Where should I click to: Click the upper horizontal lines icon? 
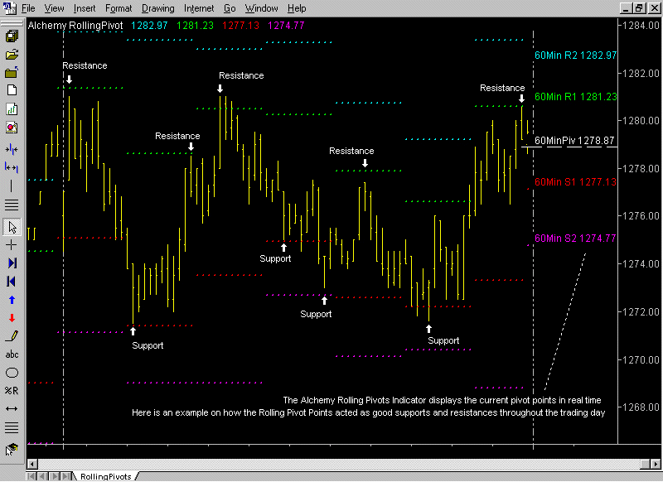12,205
